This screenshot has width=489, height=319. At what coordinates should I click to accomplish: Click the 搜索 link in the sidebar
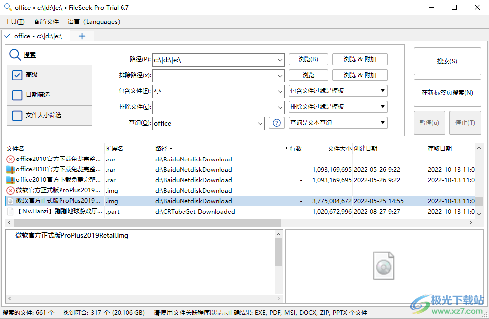point(30,55)
